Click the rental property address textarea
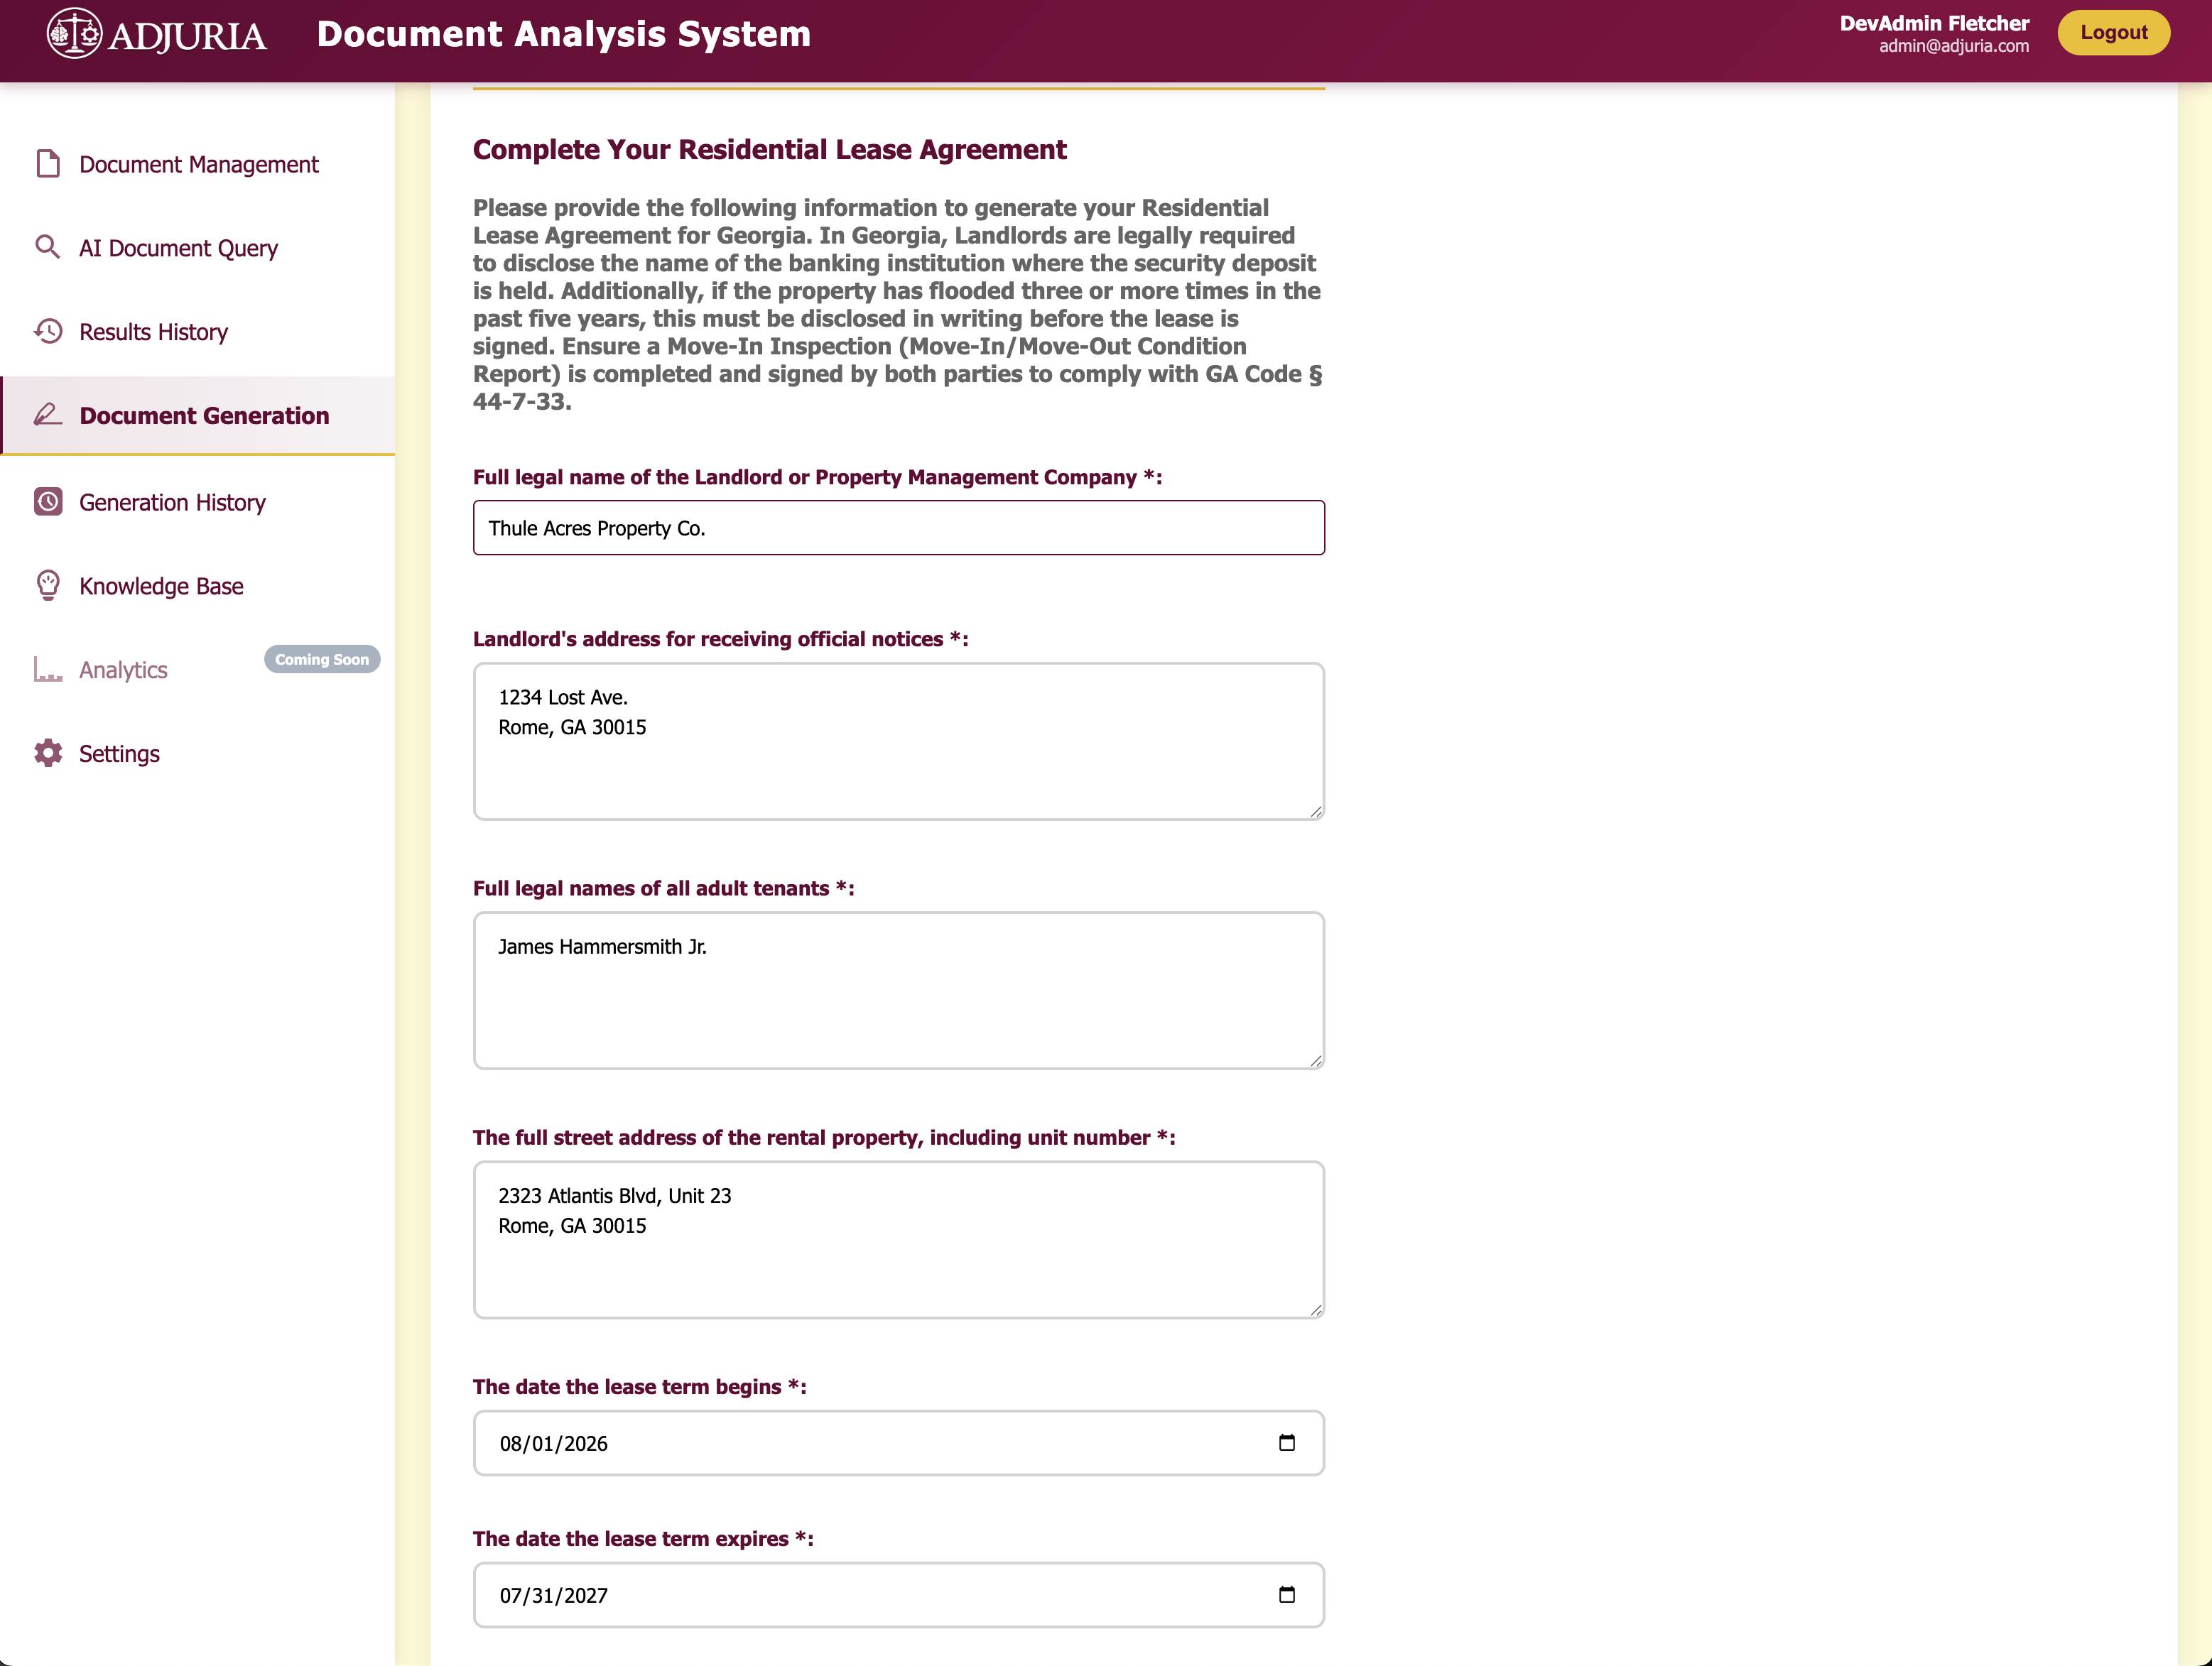The image size is (2212, 1666). pos(898,1239)
